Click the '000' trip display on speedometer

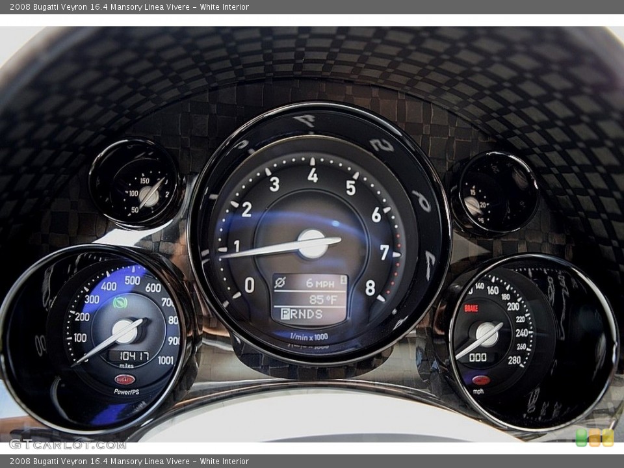coord(478,357)
